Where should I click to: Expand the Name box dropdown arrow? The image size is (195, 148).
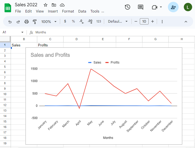coord(22,32)
